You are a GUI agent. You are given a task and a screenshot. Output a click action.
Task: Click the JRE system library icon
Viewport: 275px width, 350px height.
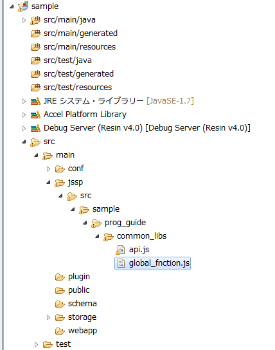tap(35, 101)
